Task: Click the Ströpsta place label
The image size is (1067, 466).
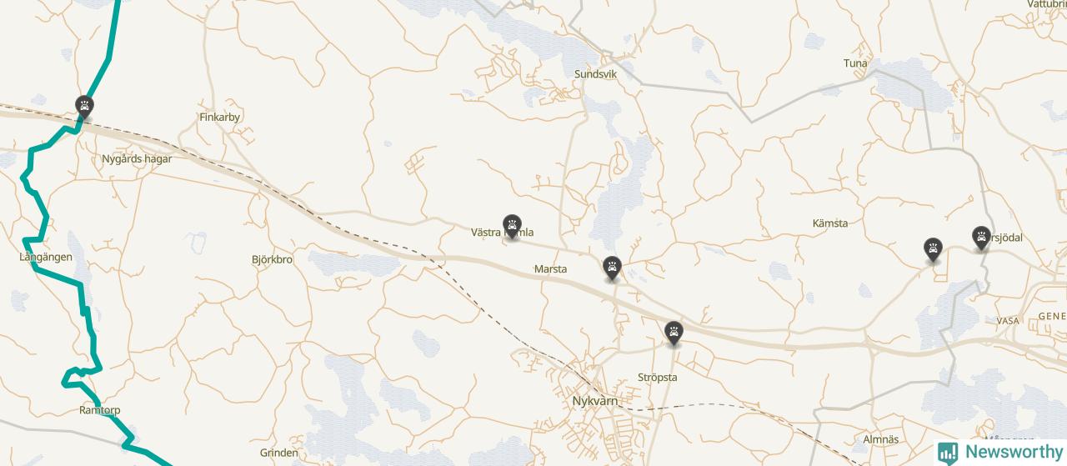Action: (x=657, y=378)
